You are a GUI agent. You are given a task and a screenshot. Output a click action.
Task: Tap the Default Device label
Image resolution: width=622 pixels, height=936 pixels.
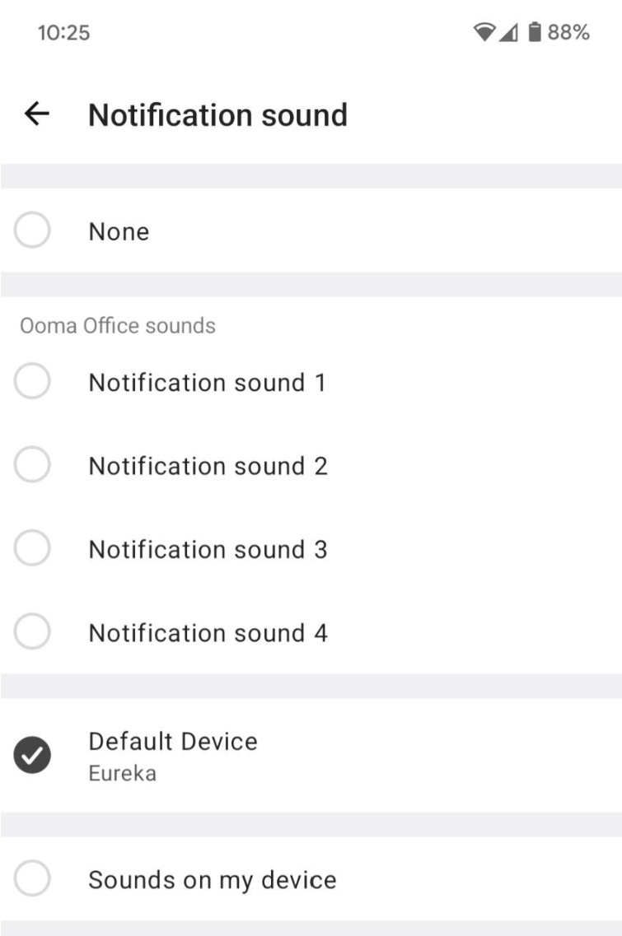[x=173, y=742]
